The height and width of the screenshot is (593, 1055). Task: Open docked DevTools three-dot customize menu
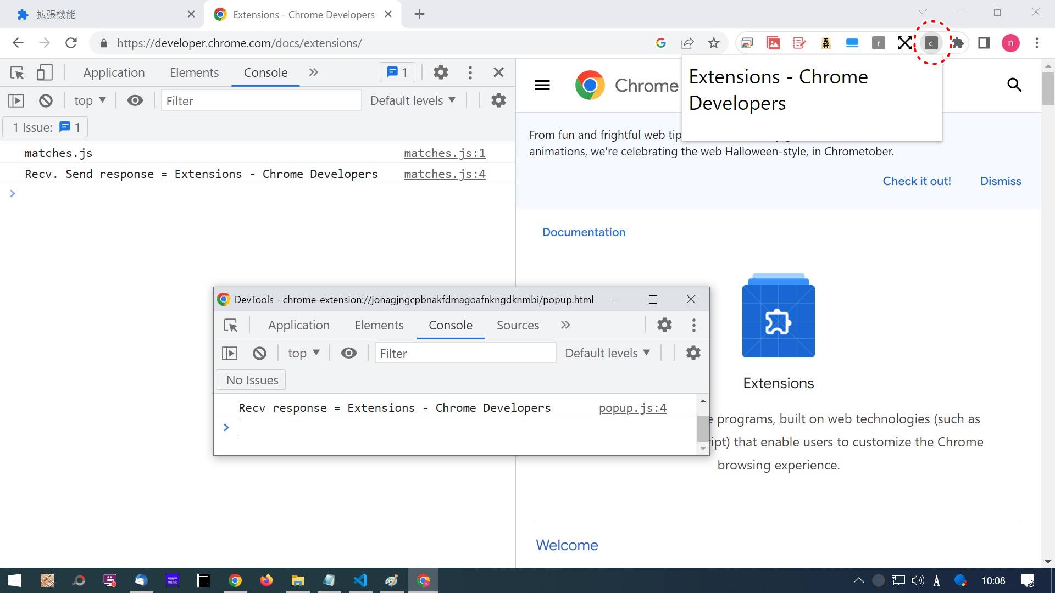(x=470, y=72)
